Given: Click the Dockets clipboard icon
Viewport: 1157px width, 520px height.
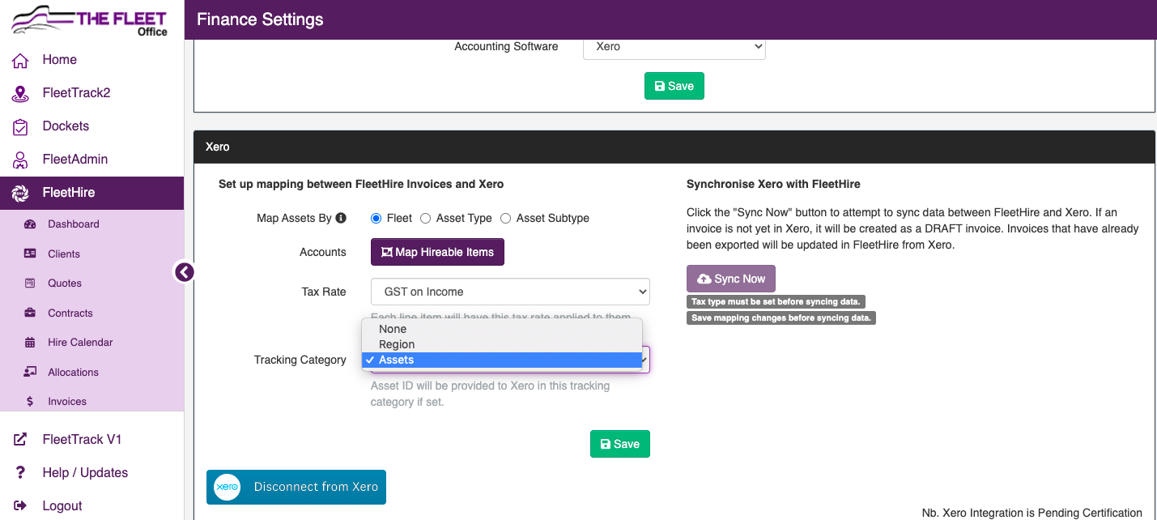Looking at the screenshot, I should point(20,126).
